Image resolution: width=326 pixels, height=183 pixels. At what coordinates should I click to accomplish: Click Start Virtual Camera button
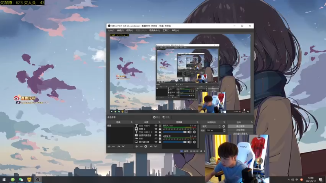pos(240,134)
